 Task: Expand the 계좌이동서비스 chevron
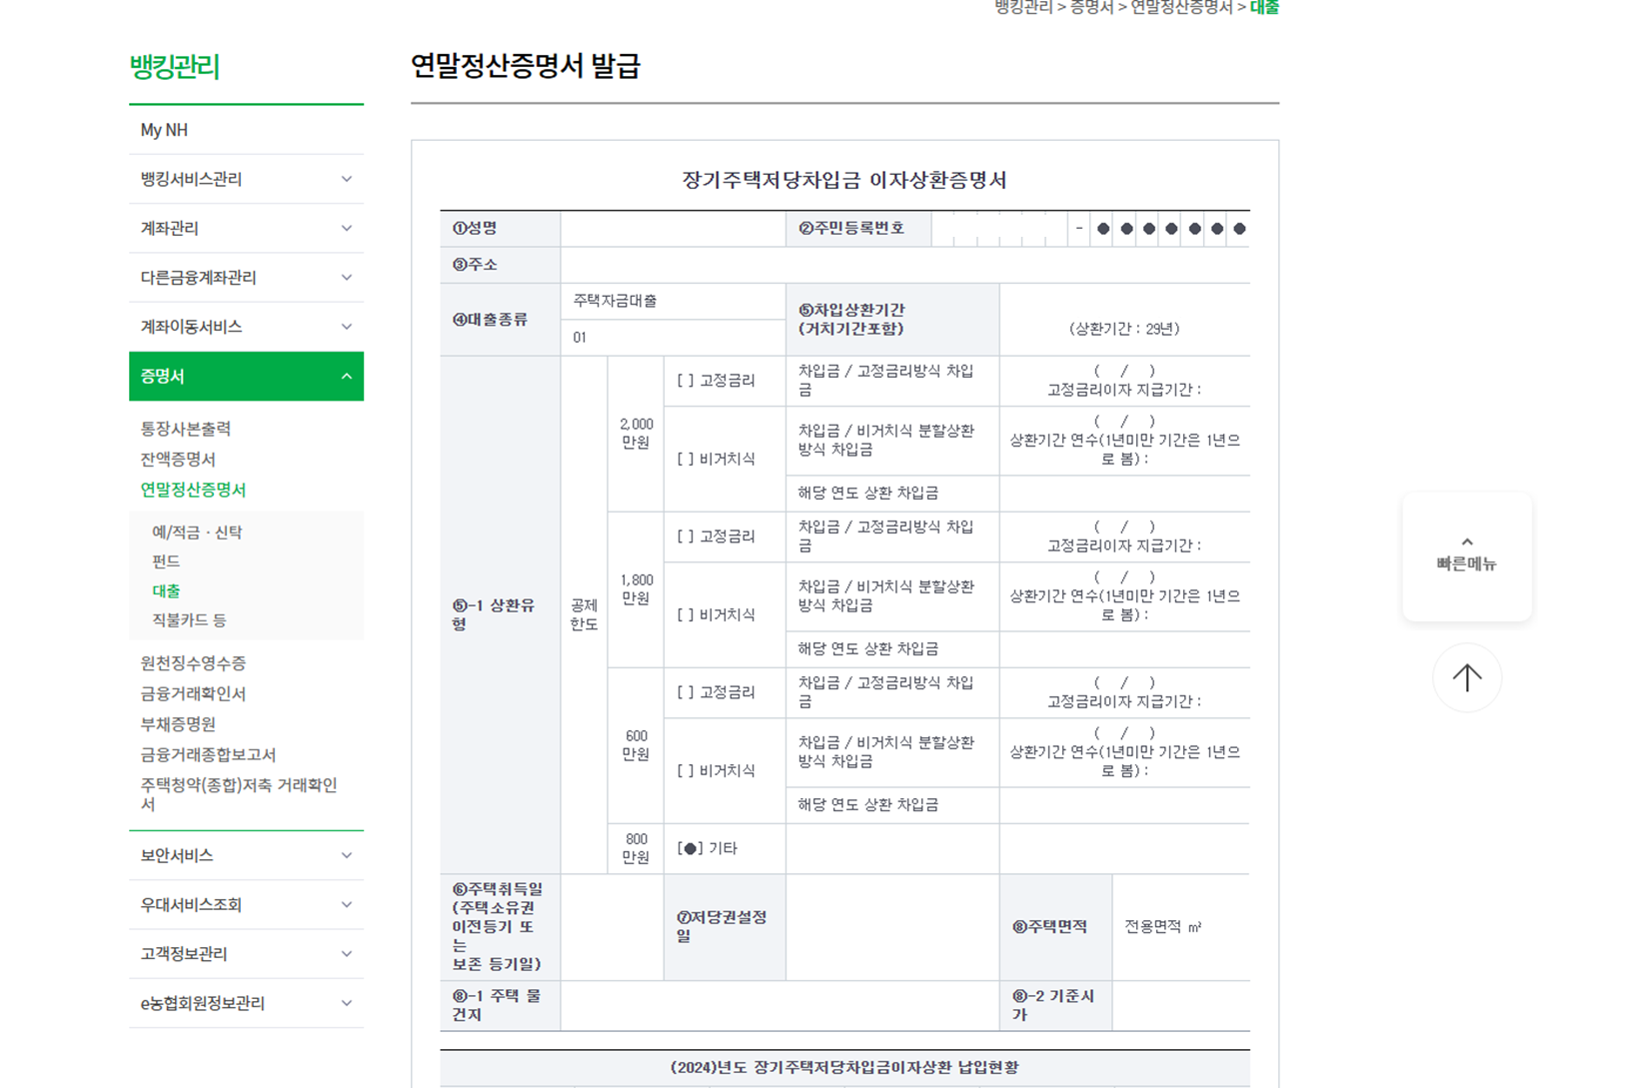pos(346,327)
